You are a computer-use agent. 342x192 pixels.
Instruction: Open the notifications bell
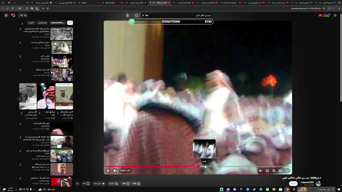click(13, 15)
